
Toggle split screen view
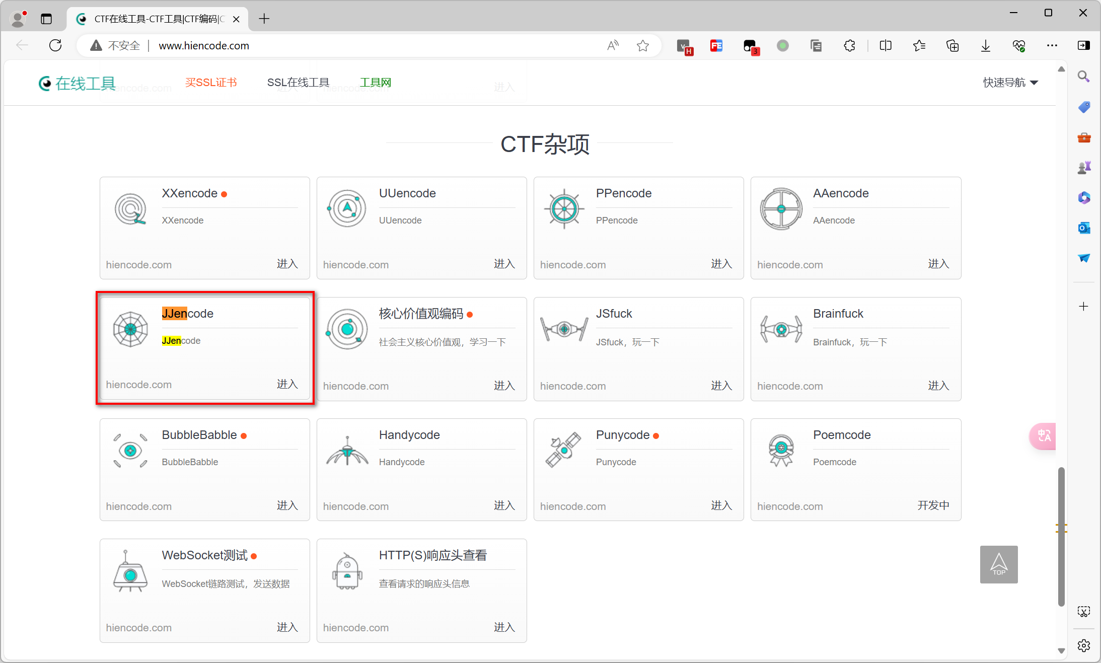click(x=886, y=45)
